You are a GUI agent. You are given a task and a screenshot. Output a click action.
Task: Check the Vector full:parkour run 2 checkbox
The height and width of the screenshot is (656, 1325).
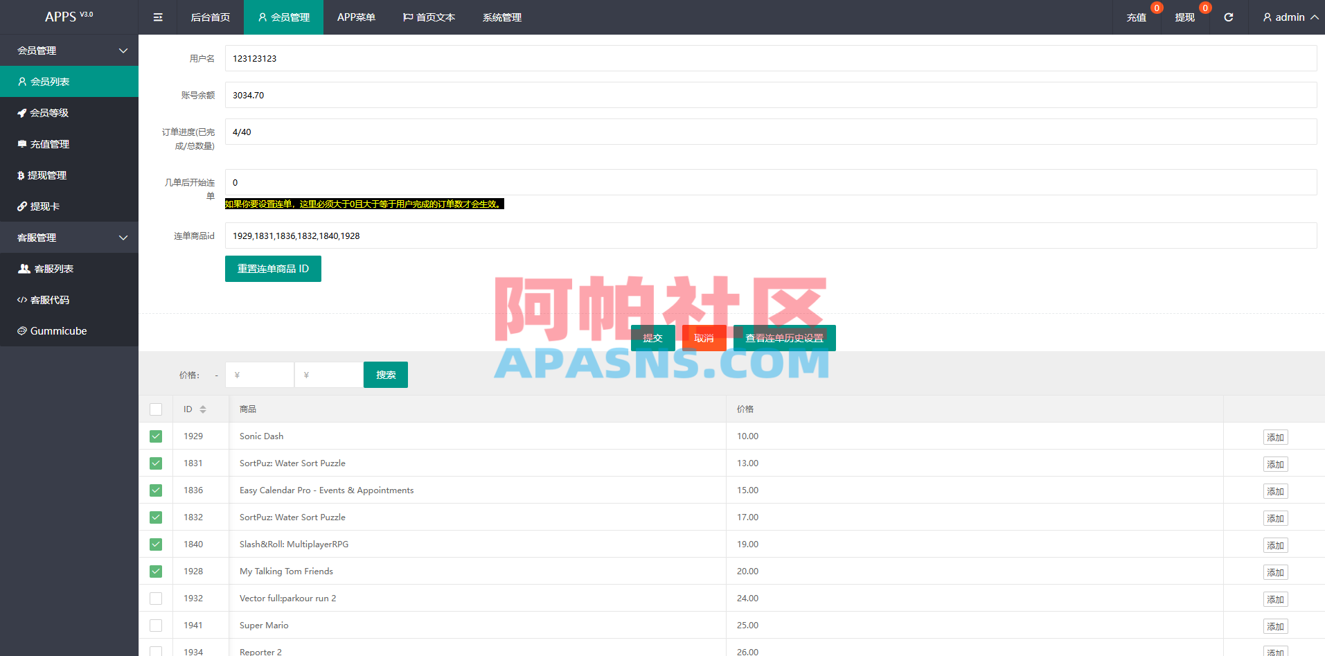[156, 598]
